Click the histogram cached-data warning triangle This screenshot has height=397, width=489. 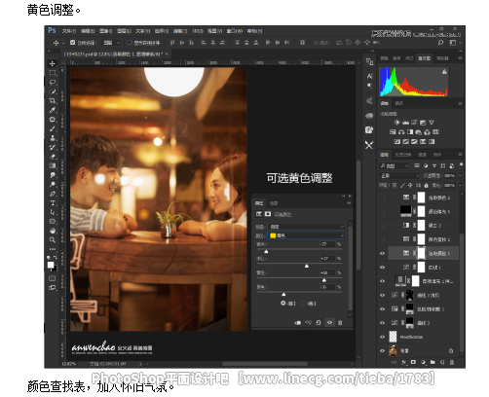pyautogui.click(x=444, y=71)
